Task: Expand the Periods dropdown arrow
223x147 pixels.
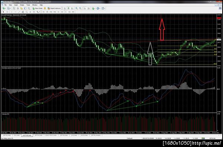Action: click(x=100, y=9)
